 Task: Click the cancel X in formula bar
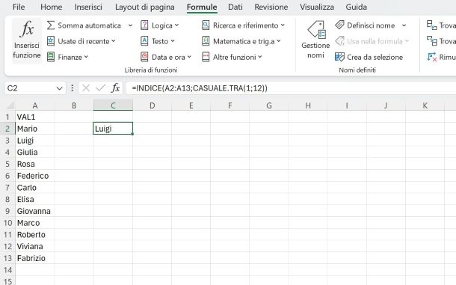[86, 88]
